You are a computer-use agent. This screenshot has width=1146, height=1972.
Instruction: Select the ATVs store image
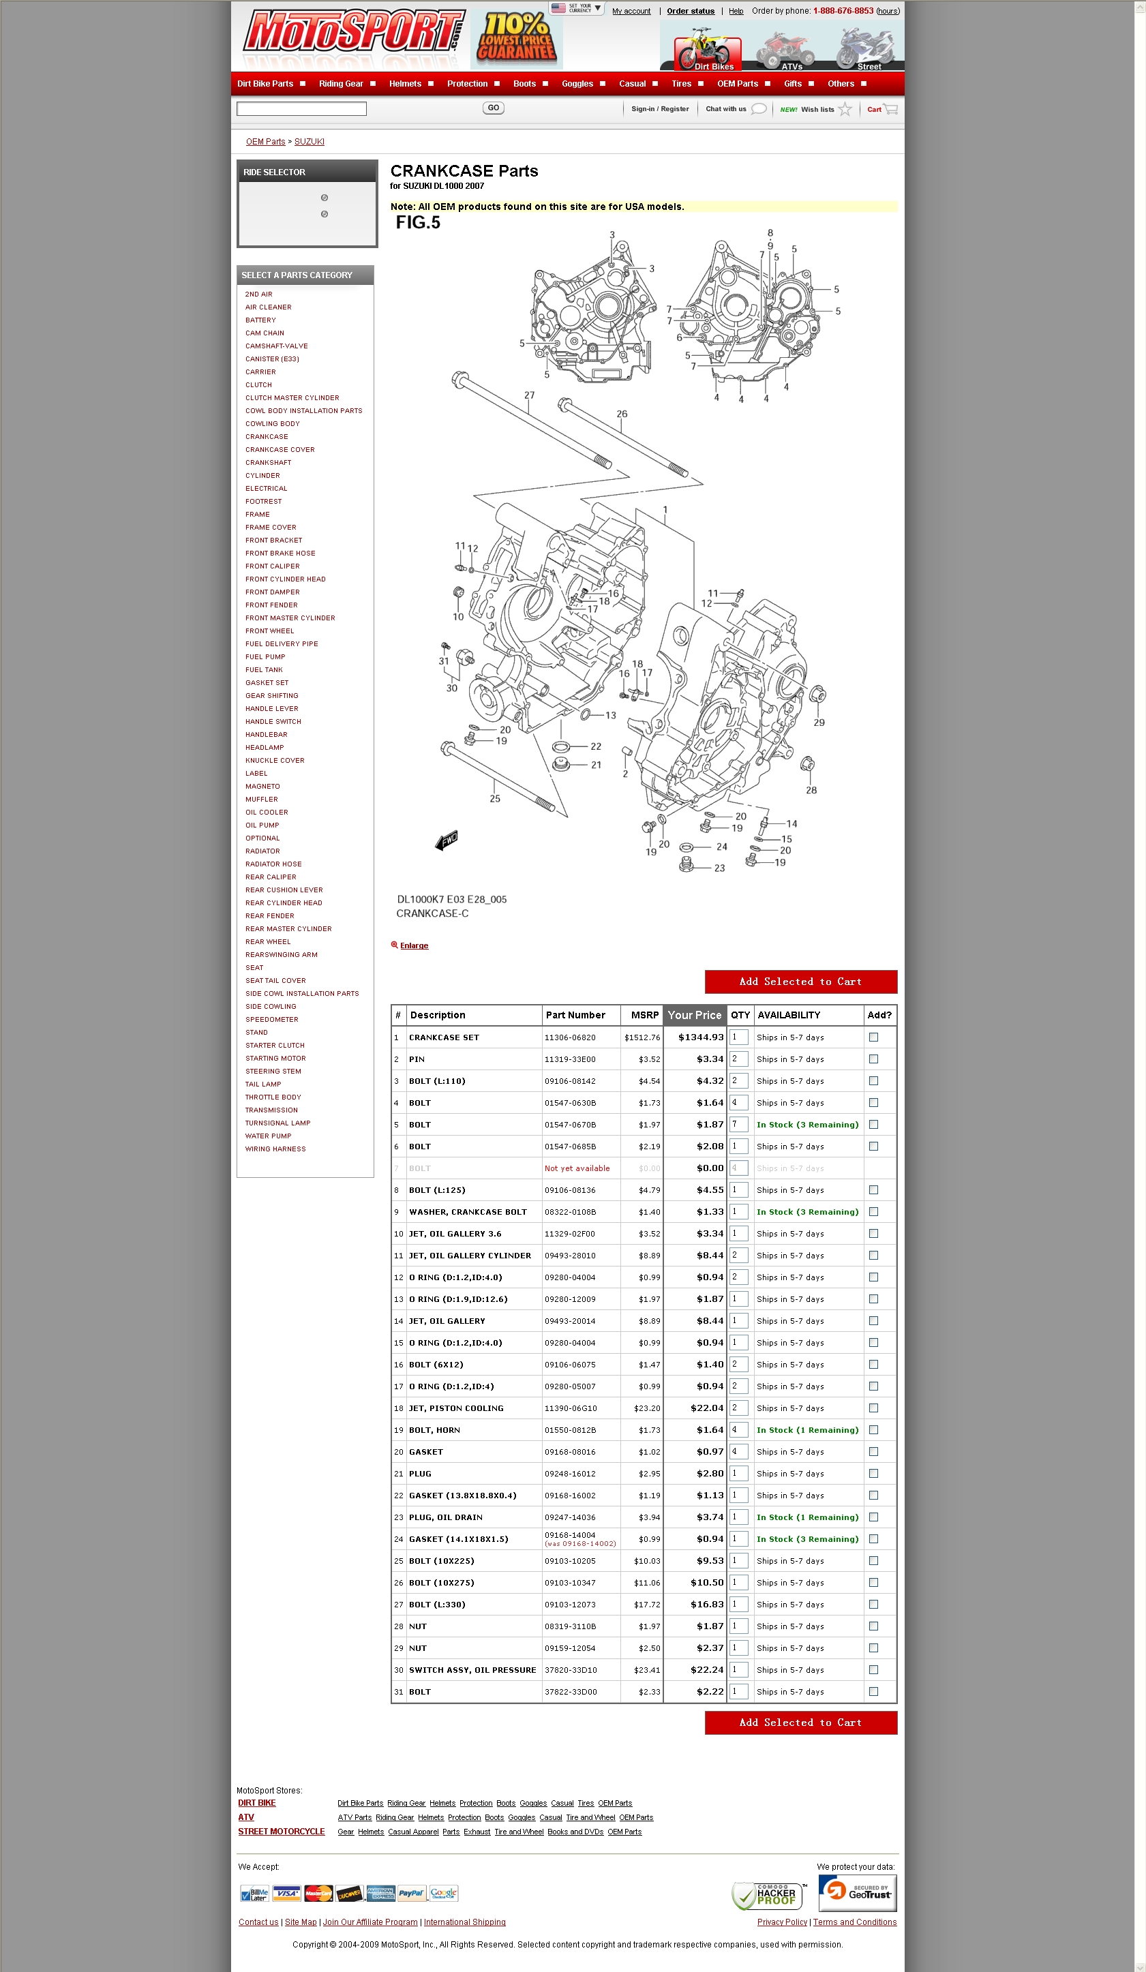click(785, 50)
